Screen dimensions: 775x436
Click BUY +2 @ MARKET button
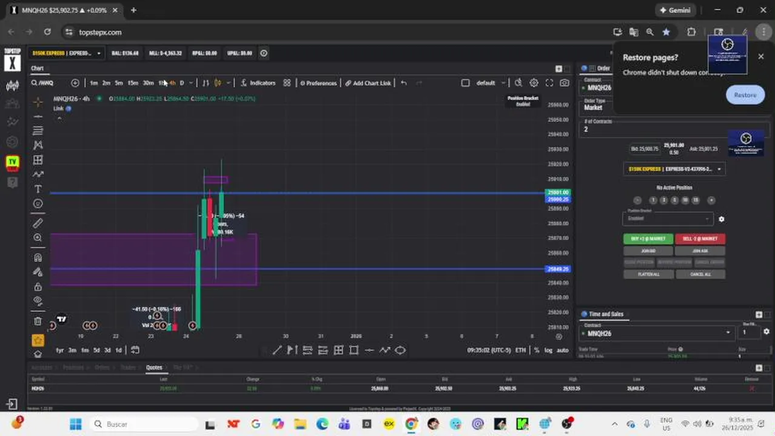(648, 239)
